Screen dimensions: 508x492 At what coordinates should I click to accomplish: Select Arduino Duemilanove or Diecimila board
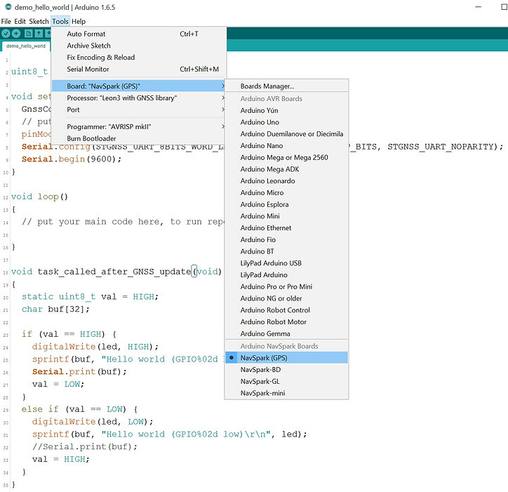pyautogui.click(x=286, y=134)
